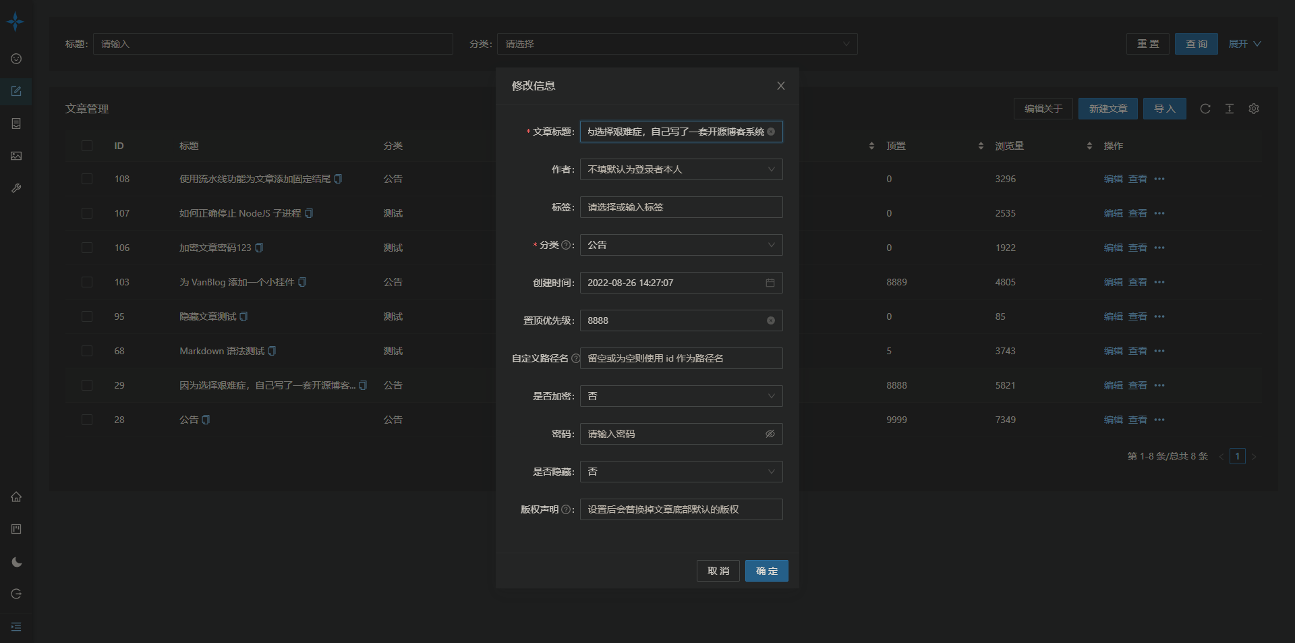Expand the 作者 author dropdown

click(681, 169)
